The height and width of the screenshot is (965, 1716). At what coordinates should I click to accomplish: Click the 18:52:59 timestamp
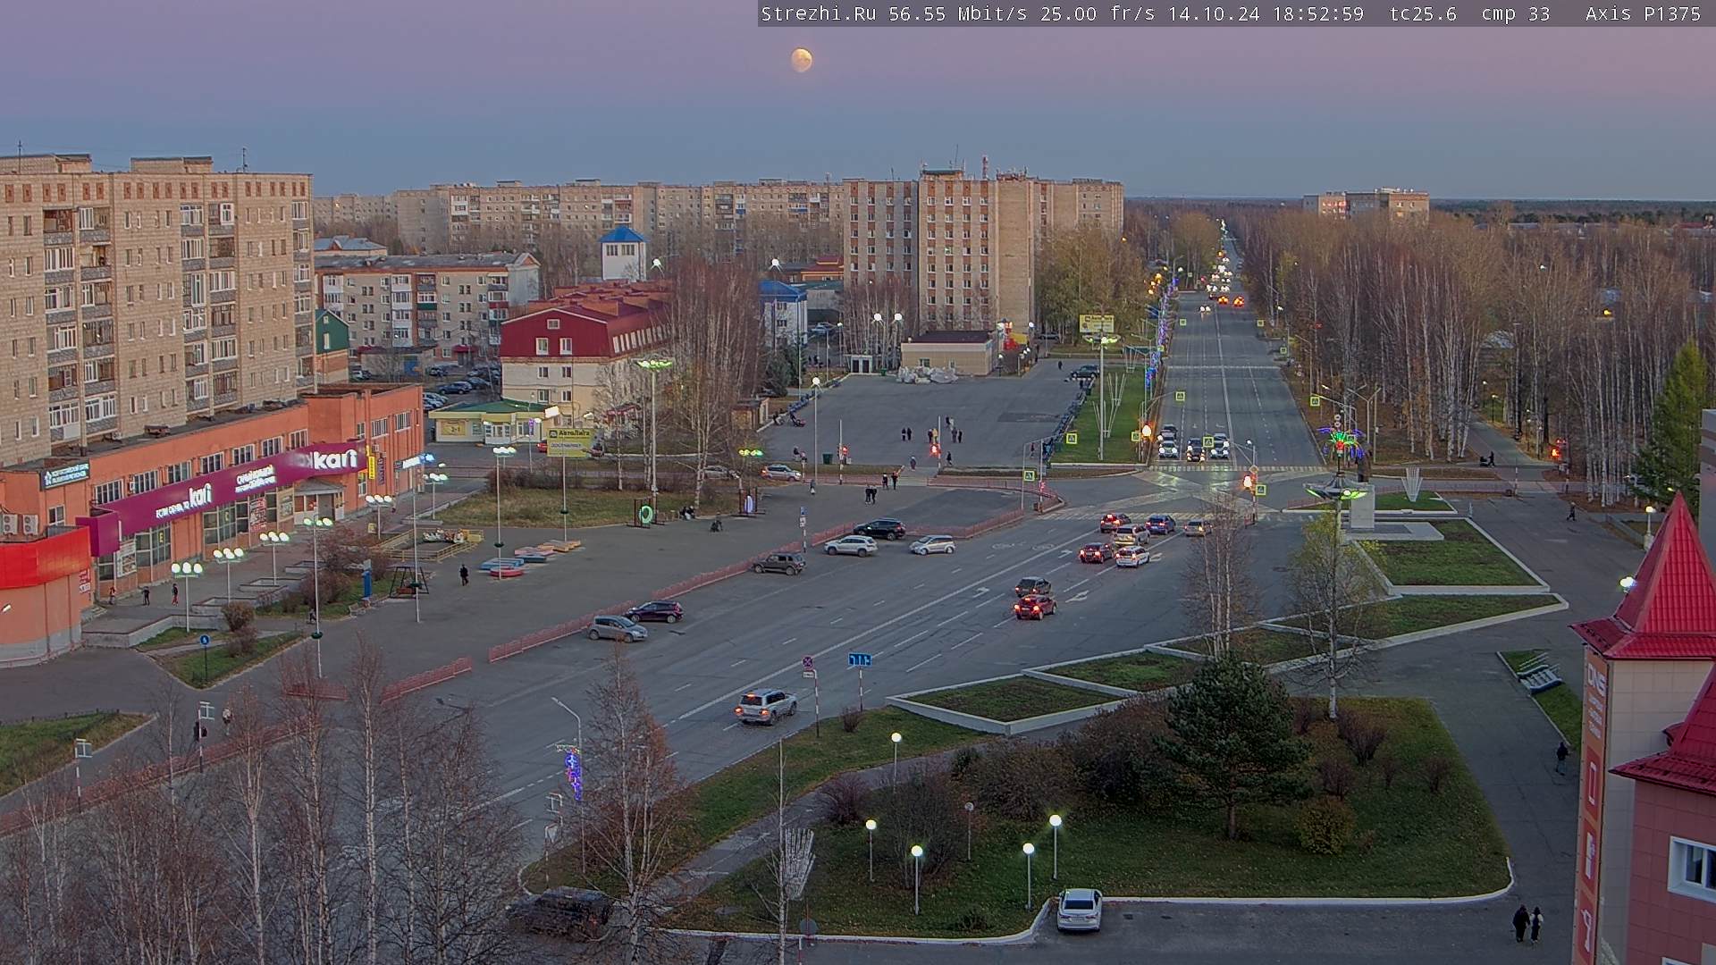point(1319,13)
